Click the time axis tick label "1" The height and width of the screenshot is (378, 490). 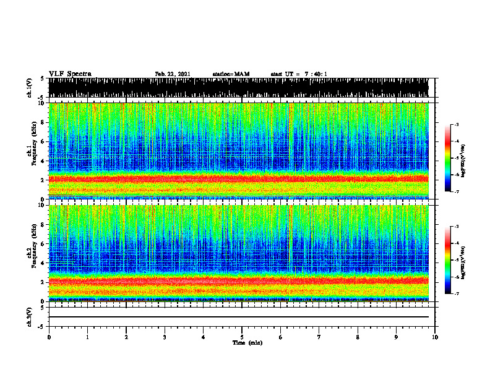point(87,337)
